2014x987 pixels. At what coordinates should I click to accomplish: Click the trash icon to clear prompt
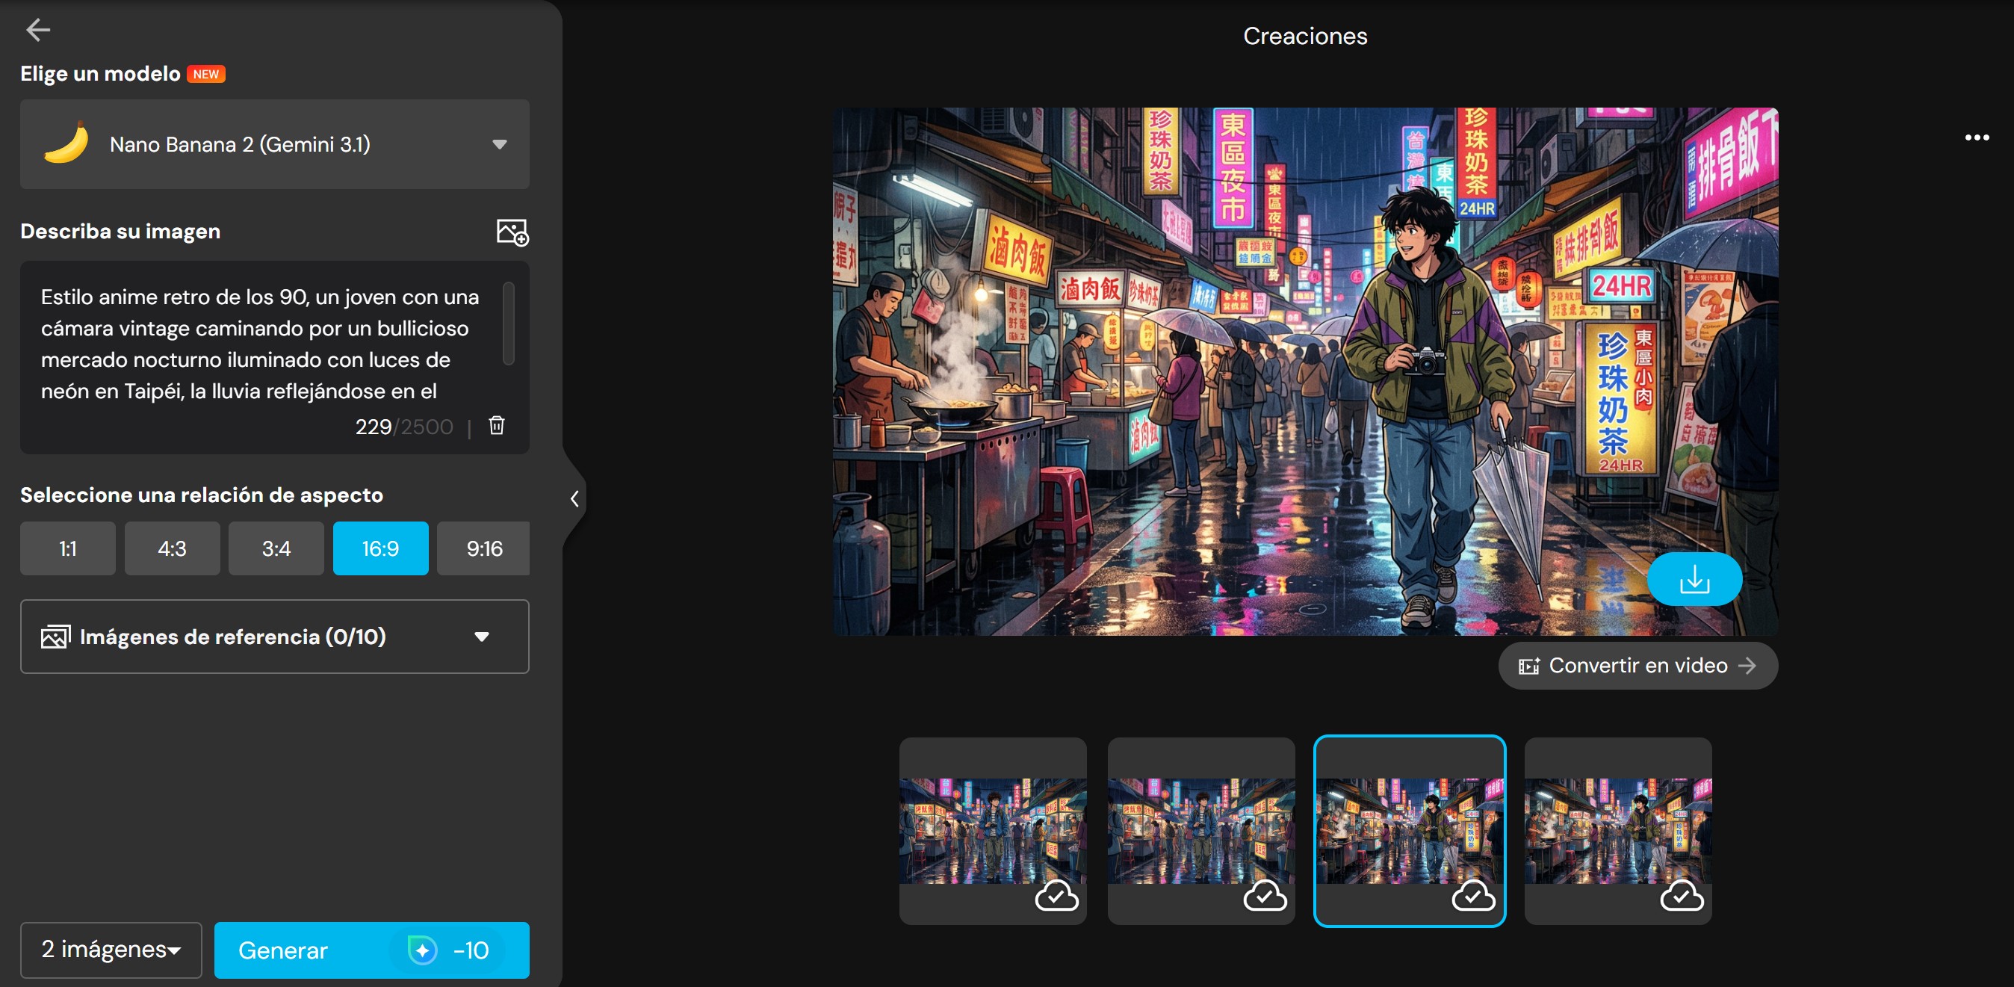pyautogui.click(x=497, y=425)
